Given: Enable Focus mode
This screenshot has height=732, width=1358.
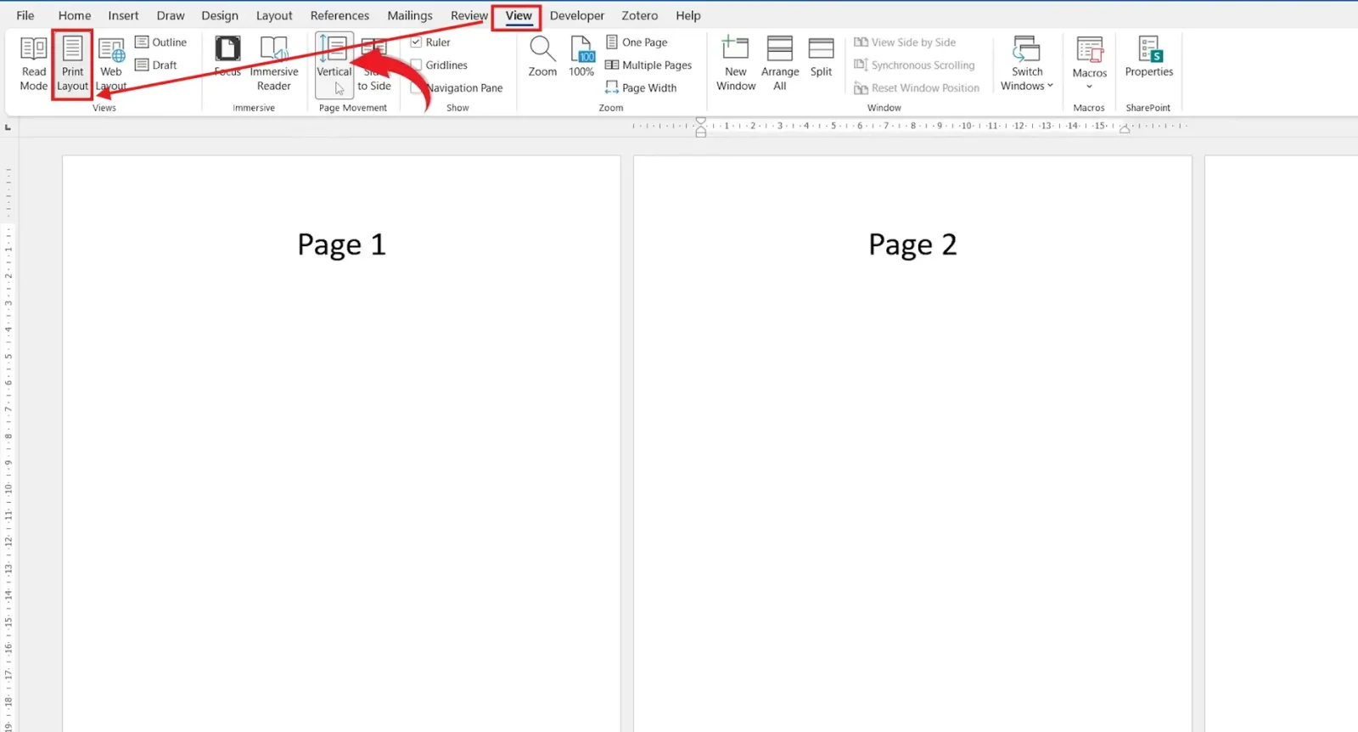Looking at the screenshot, I should [227, 58].
